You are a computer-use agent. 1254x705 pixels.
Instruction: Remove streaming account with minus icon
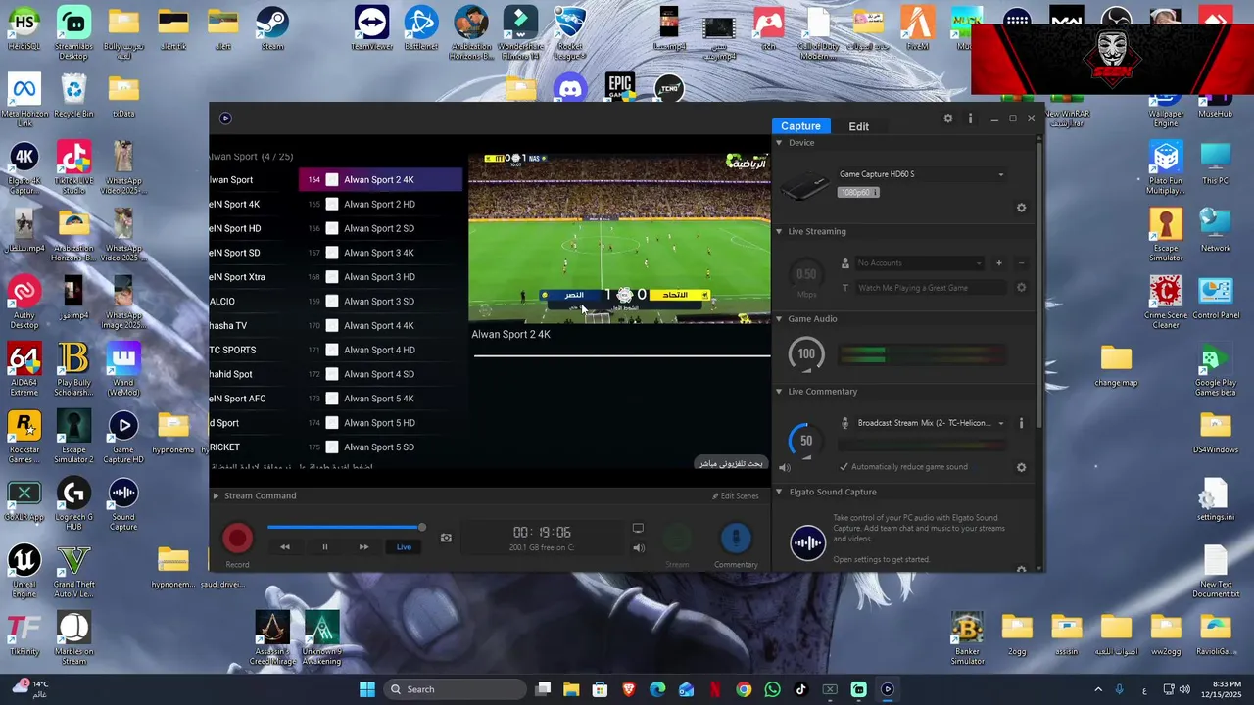click(x=1021, y=262)
